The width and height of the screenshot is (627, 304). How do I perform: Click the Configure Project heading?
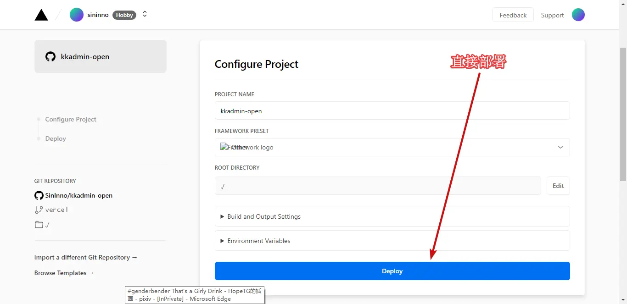point(257,64)
